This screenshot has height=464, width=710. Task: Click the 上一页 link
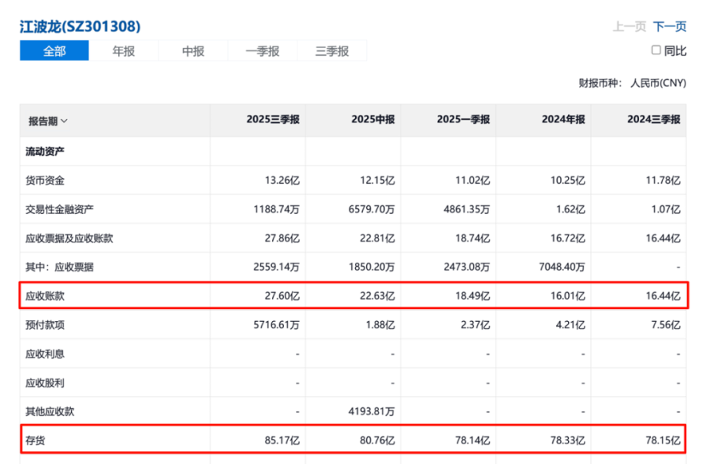tap(629, 26)
